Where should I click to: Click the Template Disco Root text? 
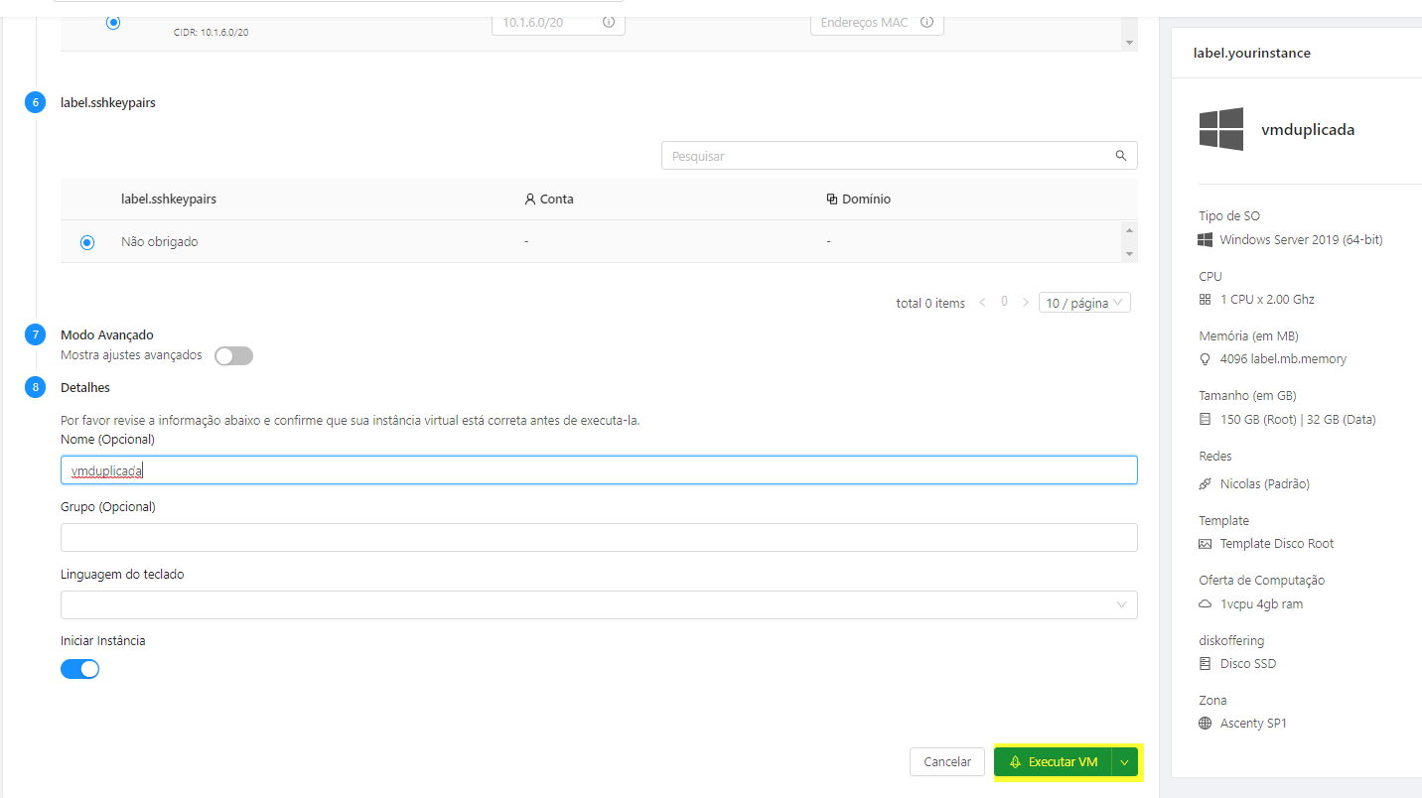point(1277,543)
